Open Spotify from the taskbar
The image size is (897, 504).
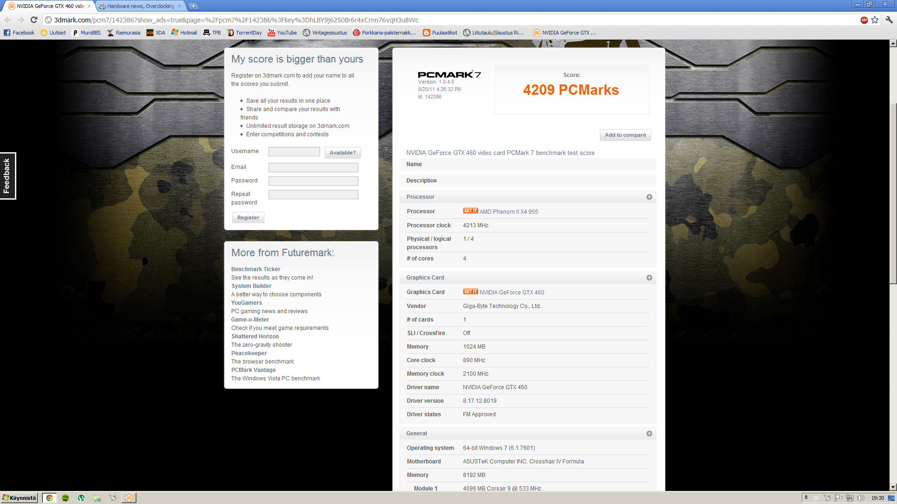(65, 498)
